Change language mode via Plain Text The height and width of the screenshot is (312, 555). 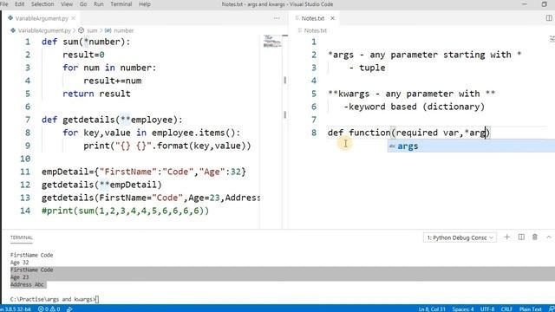pyautogui.click(x=530, y=309)
